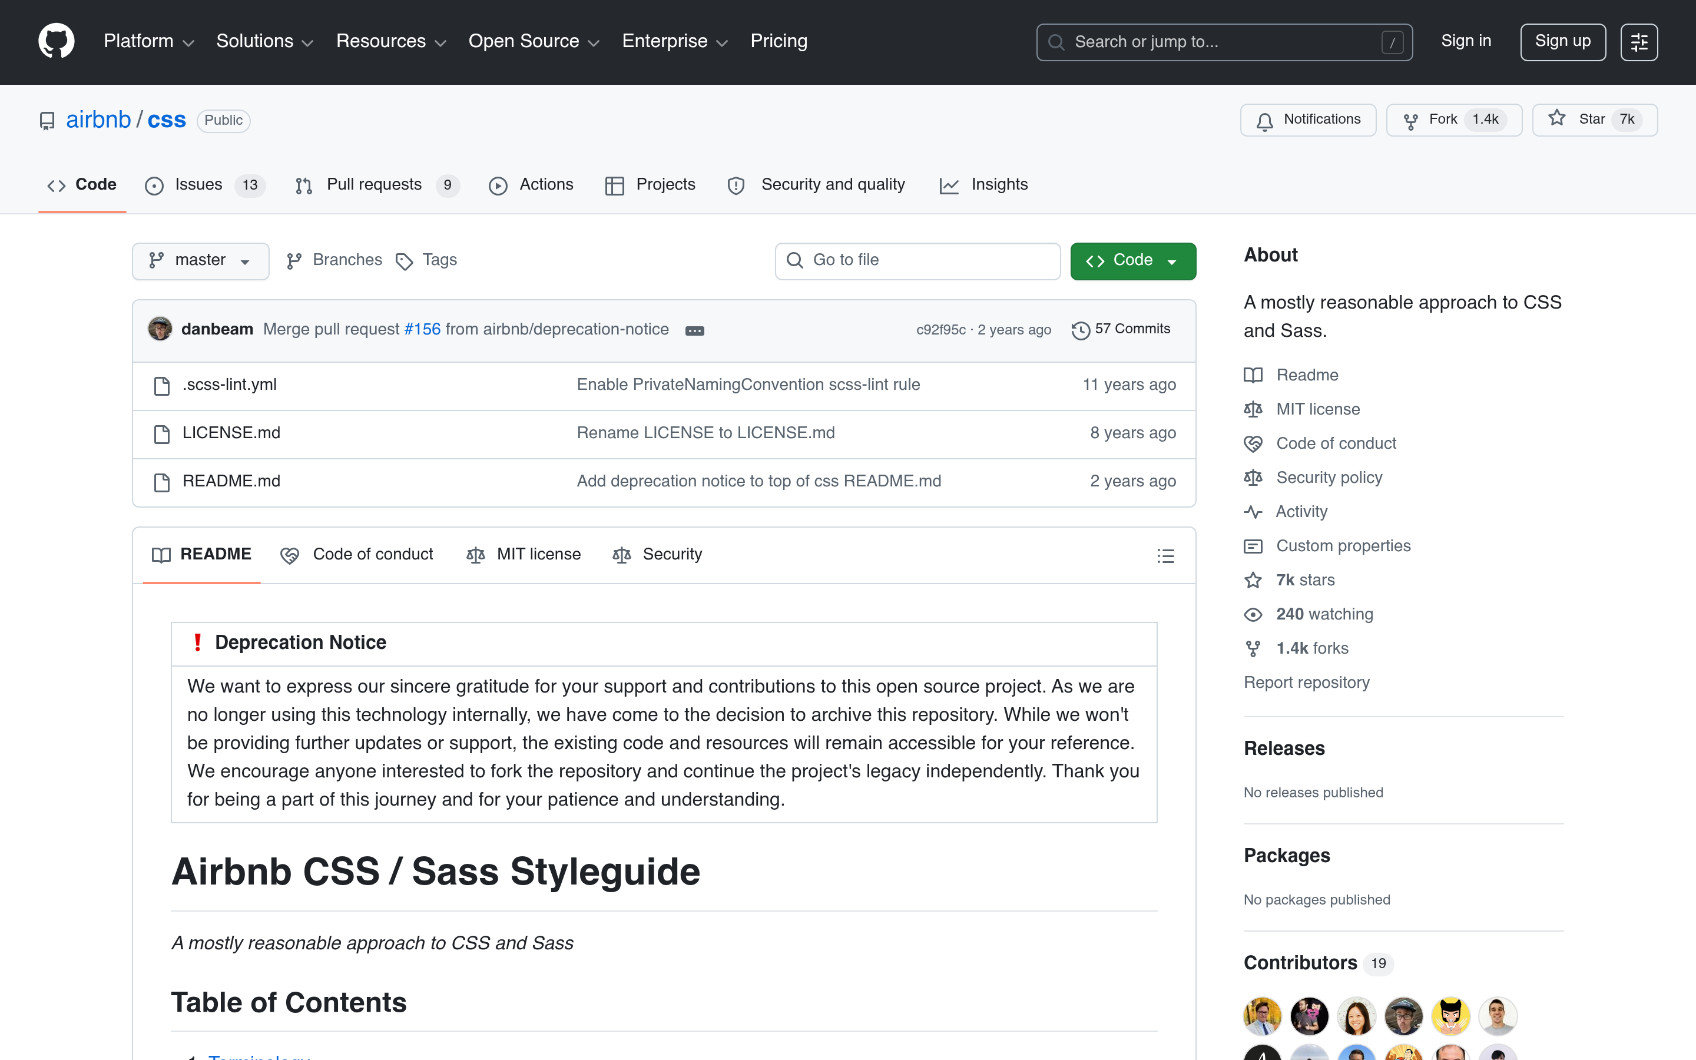Click commit hash c92f95c
The height and width of the screenshot is (1060, 1696).
(x=941, y=330)
